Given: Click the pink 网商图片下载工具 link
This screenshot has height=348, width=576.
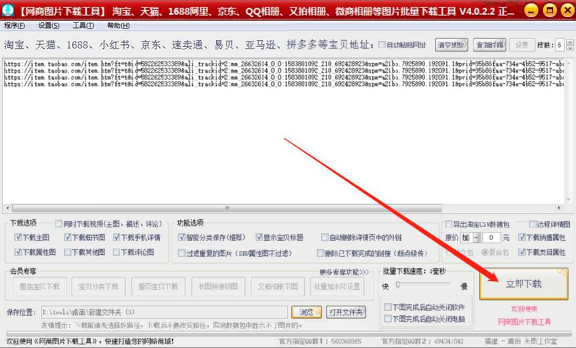Looking at the screenshot, I should point(524,322).
